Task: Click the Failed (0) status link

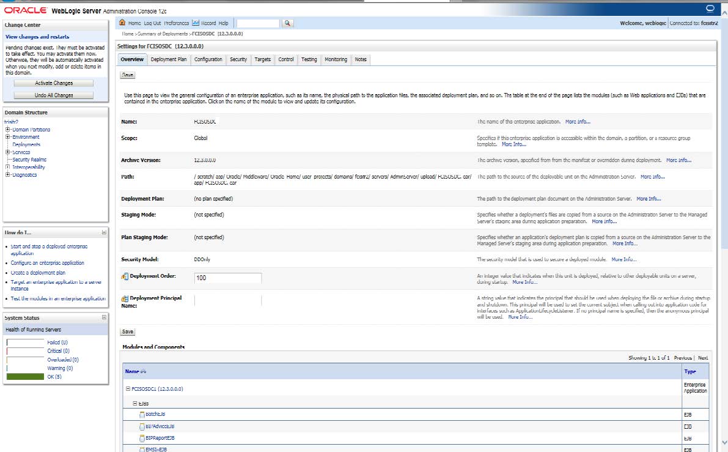Action: click(x=57, y=343)
